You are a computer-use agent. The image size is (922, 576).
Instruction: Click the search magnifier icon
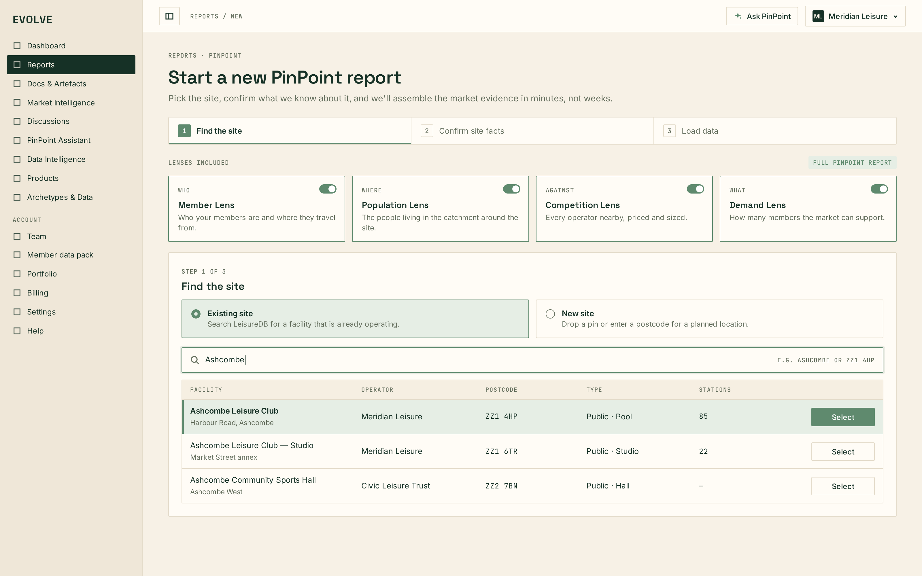[x=195, y=360]
